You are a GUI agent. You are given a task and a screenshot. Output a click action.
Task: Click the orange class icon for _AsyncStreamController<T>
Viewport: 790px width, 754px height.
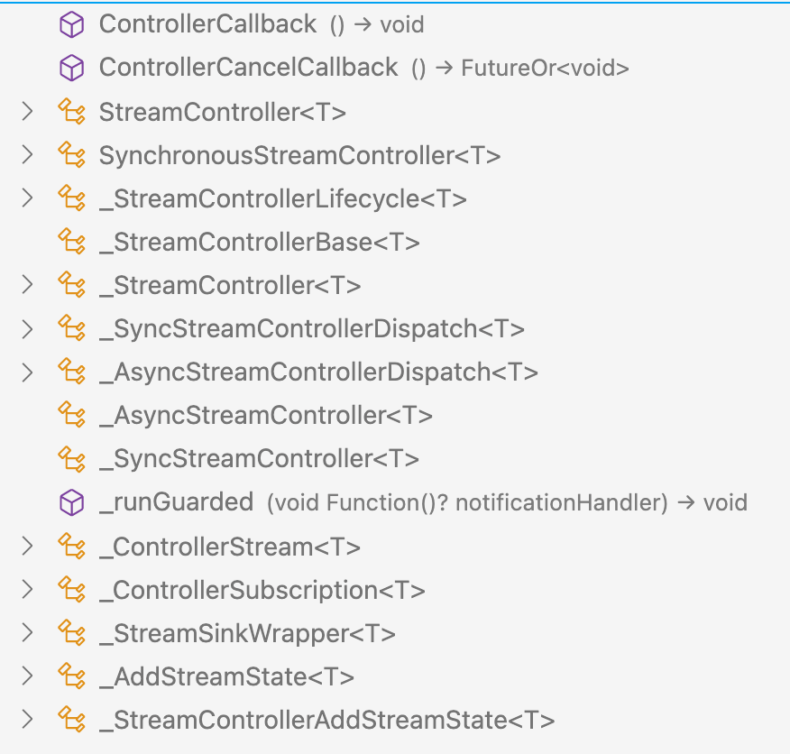pyautogui.click(x=71, y=415)
